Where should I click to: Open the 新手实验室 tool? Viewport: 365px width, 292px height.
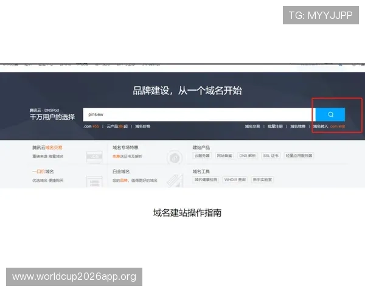pyautogui.click(x=262, y=180)
